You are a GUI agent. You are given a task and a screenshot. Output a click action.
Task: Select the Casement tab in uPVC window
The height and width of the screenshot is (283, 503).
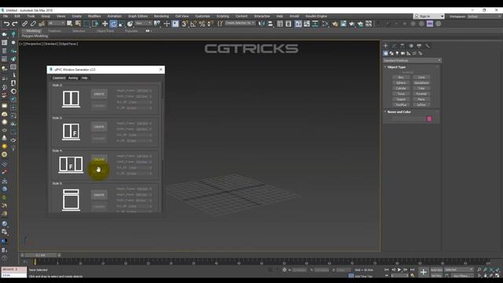(x=59, y=78)
